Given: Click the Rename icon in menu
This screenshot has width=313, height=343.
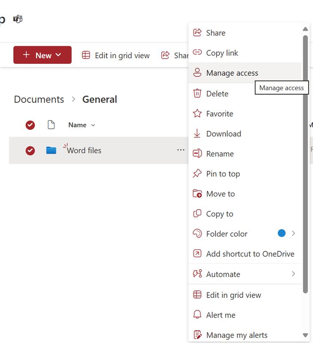Looking at the screenshot, I should [197, 153].
